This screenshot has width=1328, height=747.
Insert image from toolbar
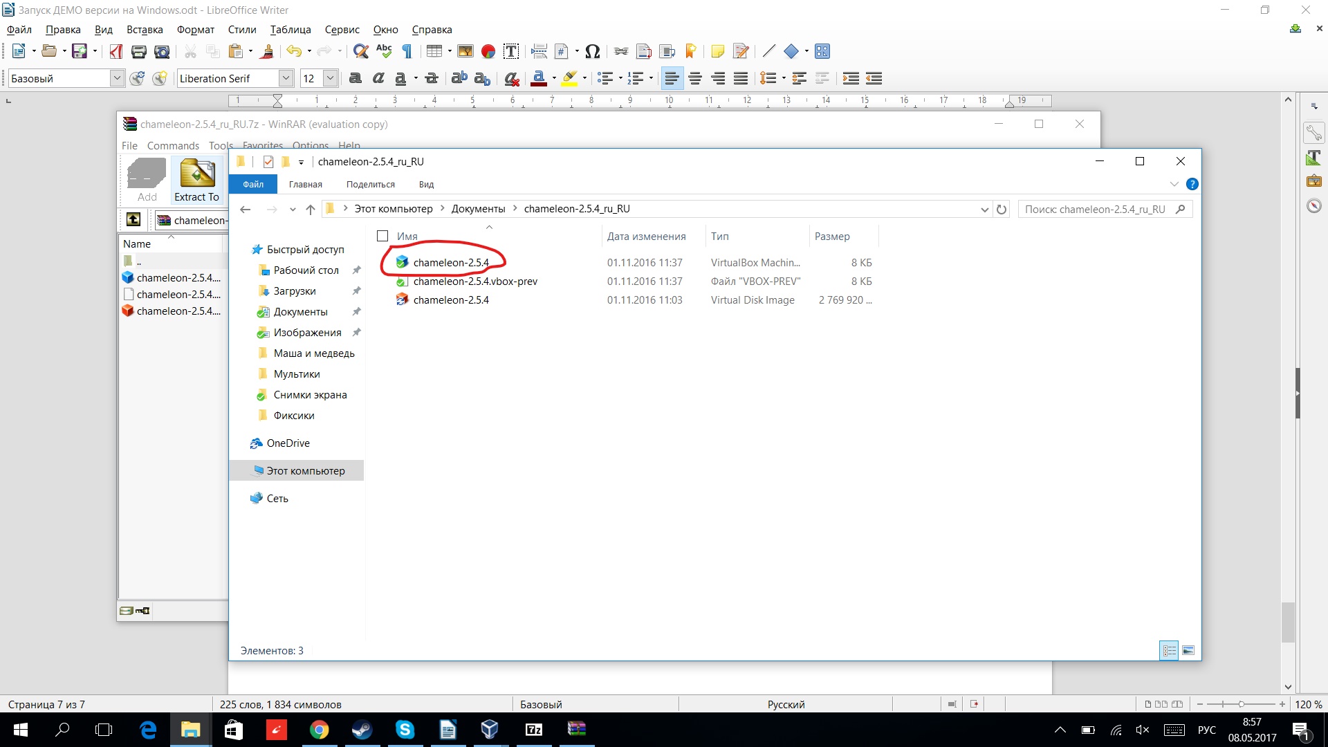click(465, 51)
